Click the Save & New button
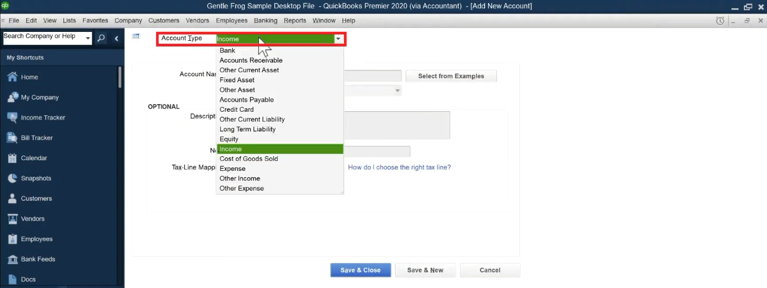 (425, 270)
